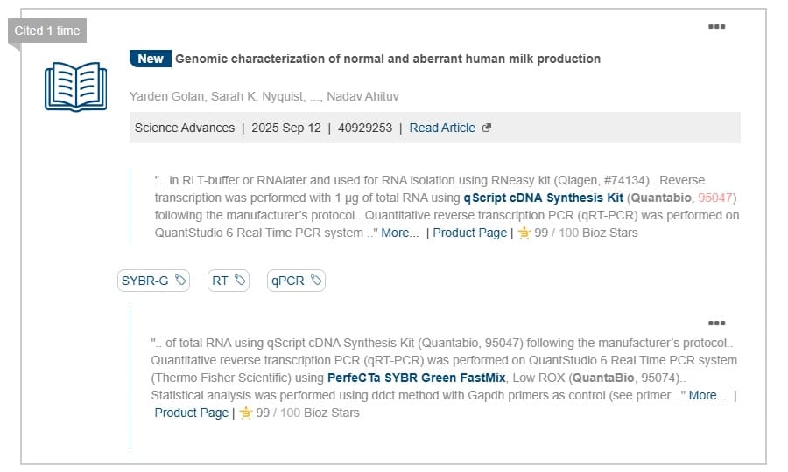Click the tag icon on RT
788x472 pixels.
click(240, 281)
